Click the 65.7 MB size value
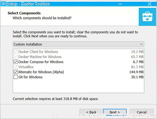Screen dimensions: 157x119 point(137,57)
